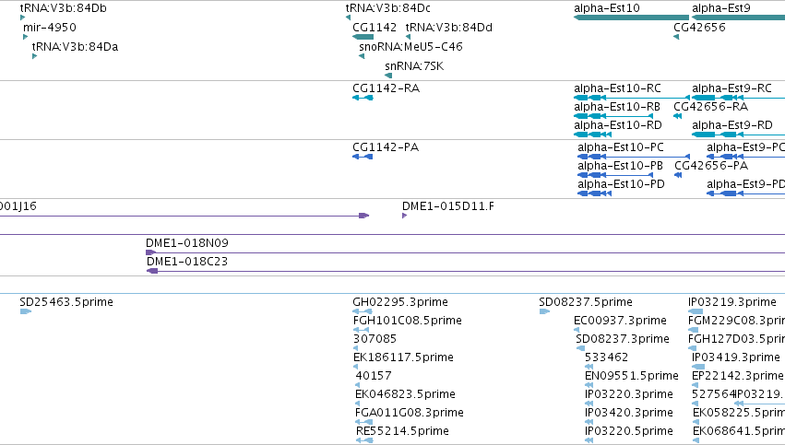
Task: Open the alpha-Est9-RD transcript label
Action: point(732,125)
